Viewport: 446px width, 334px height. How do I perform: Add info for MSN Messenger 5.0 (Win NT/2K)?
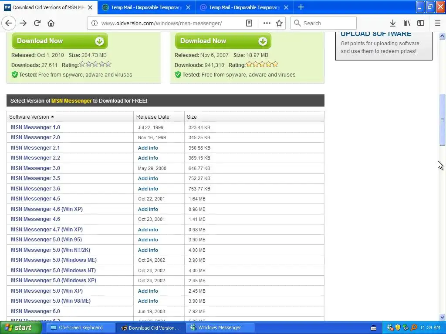click(148, 250)
